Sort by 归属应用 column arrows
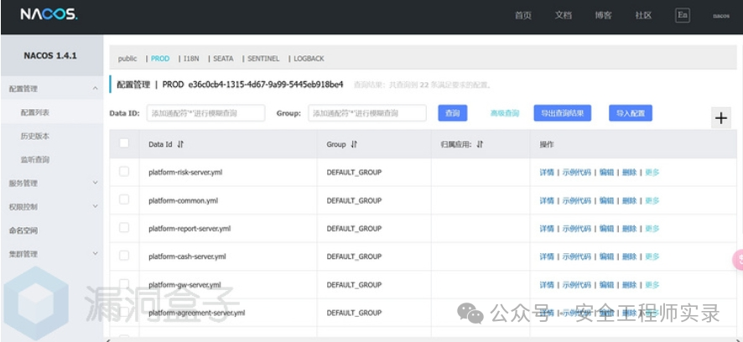743x342 pixels. click(x=480, y=144)
